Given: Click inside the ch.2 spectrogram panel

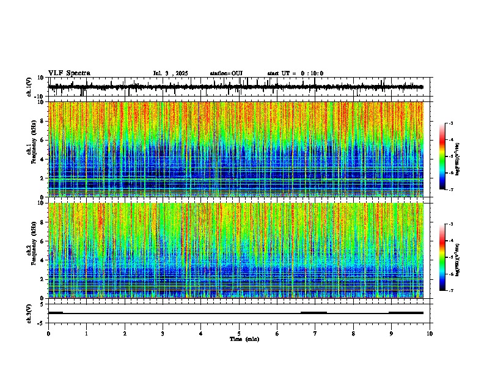Looking at the screenshot, I should pyautogui.click(x=236, y=251).
